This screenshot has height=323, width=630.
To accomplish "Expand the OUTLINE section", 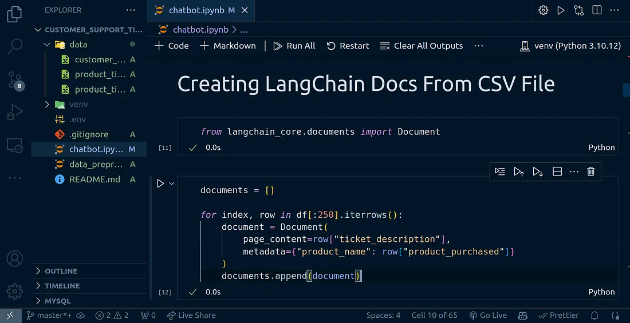I will coord(89,271).
